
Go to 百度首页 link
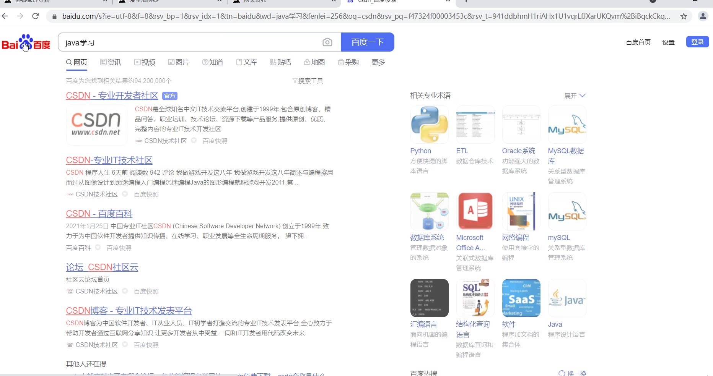[638, 42]
